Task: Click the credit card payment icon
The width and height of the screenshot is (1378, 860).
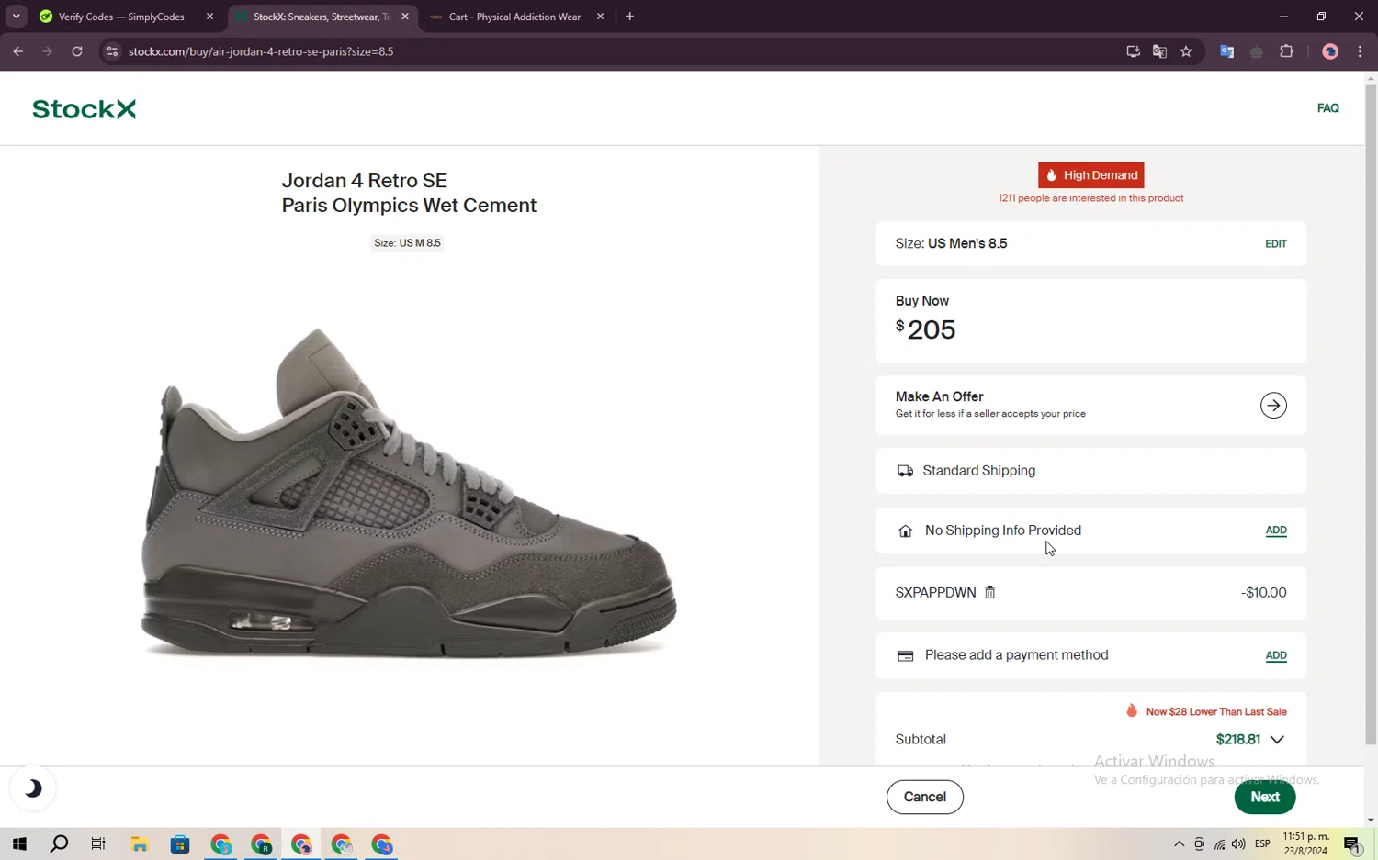Action: tap(905, 655)
